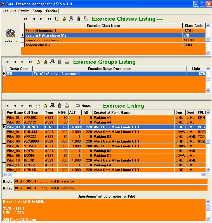Select class row scacco classi 3
The width and height of the screenshot is (212, 223).
103,45
